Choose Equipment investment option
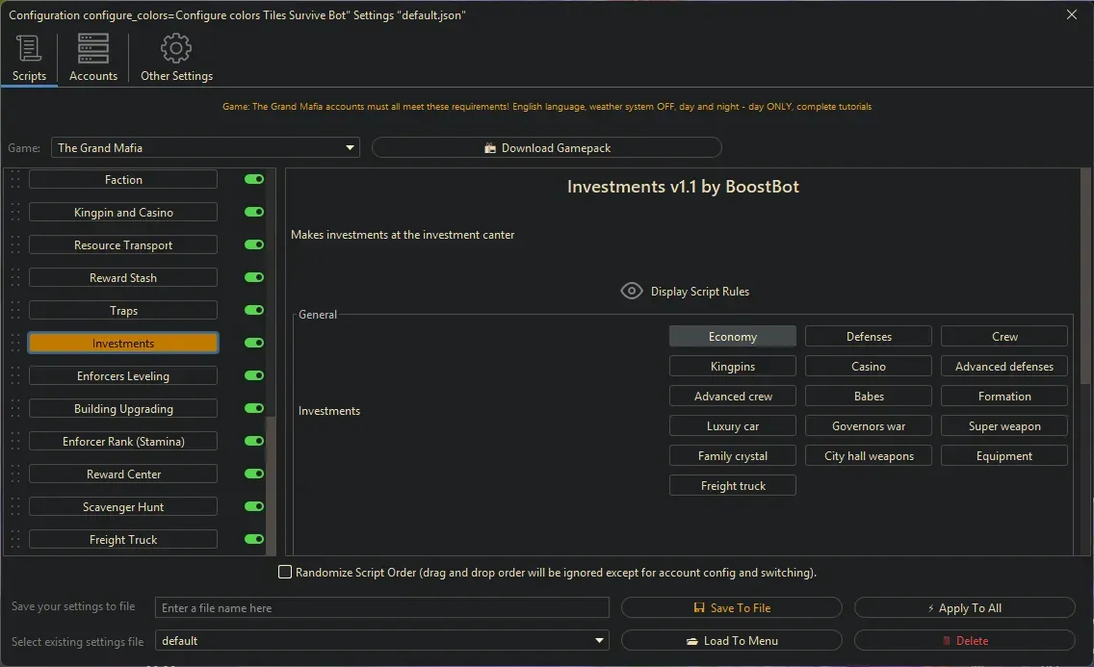1094x667 pixels. [x=1004, y=456]
